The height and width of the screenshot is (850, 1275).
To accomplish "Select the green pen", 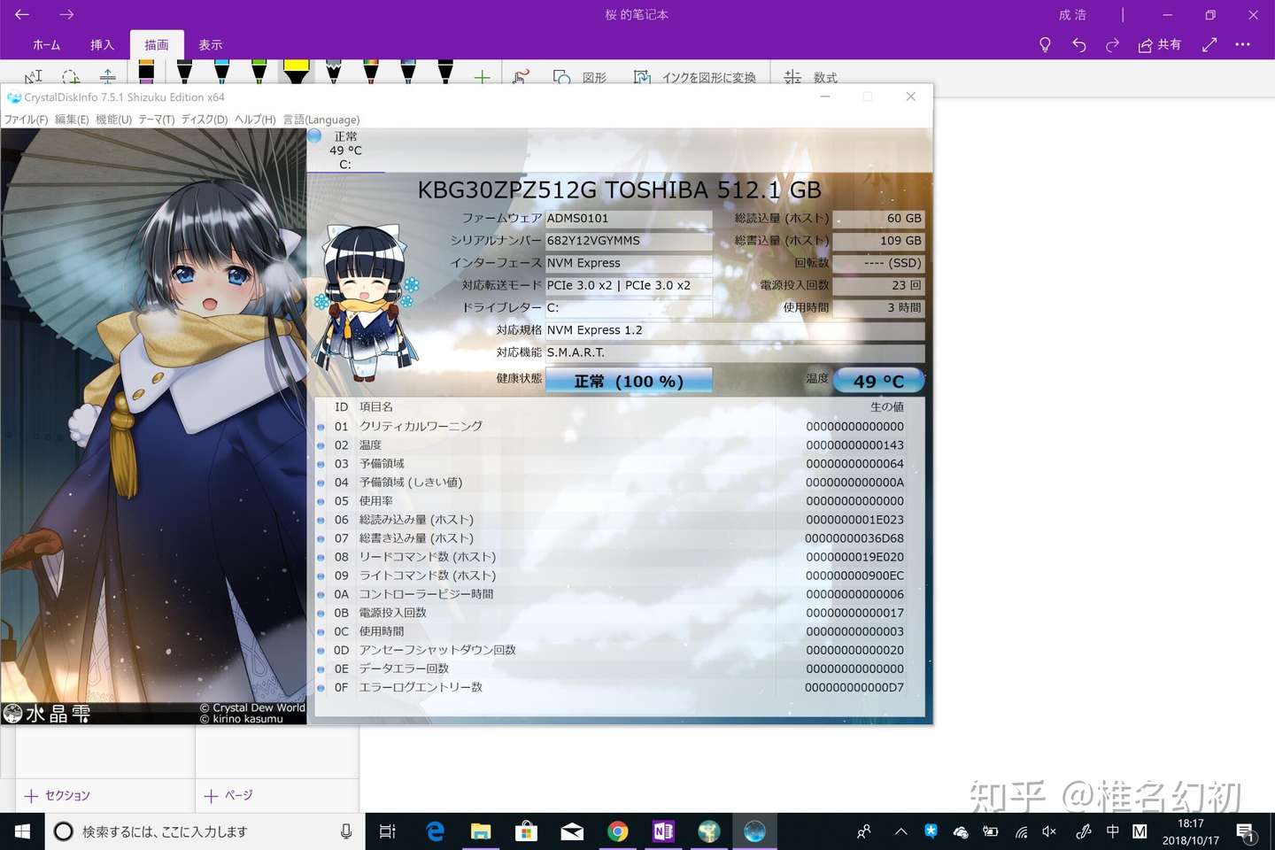I will (259, 72).
